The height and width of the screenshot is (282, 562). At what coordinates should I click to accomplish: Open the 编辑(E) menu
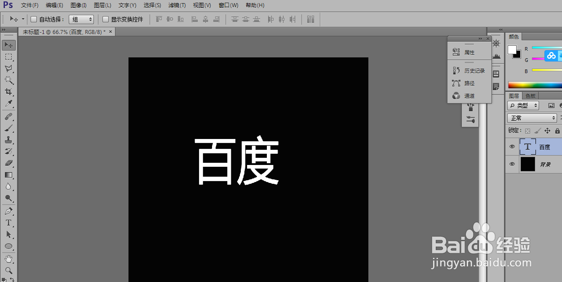(x=54, y=5)
